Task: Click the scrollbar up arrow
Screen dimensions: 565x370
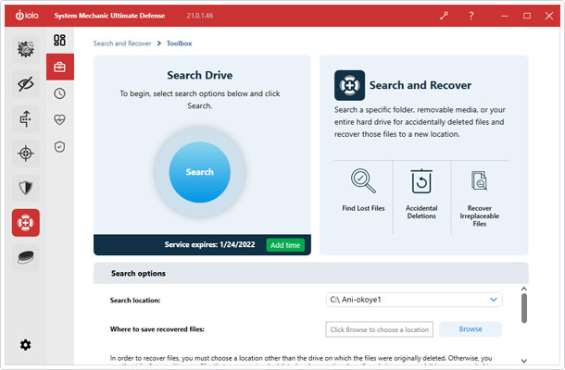Action: point(524,289)
